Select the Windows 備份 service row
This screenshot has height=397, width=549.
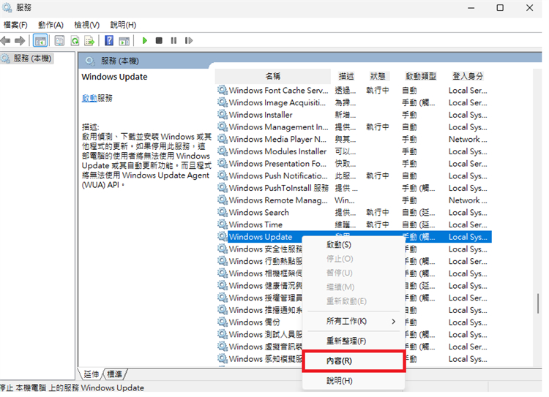354,322
